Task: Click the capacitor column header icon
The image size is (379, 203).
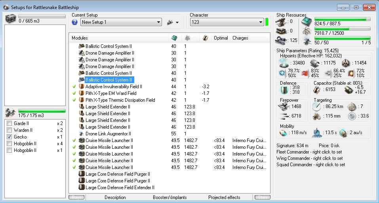Action: (x=205, y=38)
